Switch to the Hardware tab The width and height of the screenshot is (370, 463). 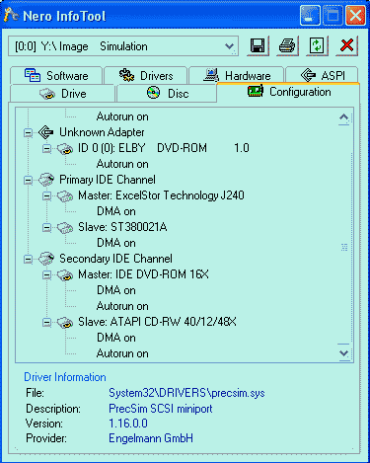click(x=237, y=76)
